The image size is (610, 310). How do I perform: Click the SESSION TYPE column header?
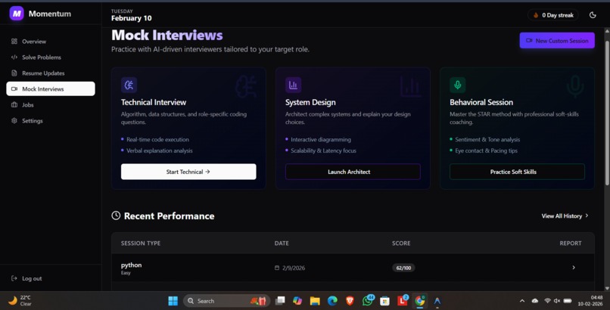tap(141, 243)
